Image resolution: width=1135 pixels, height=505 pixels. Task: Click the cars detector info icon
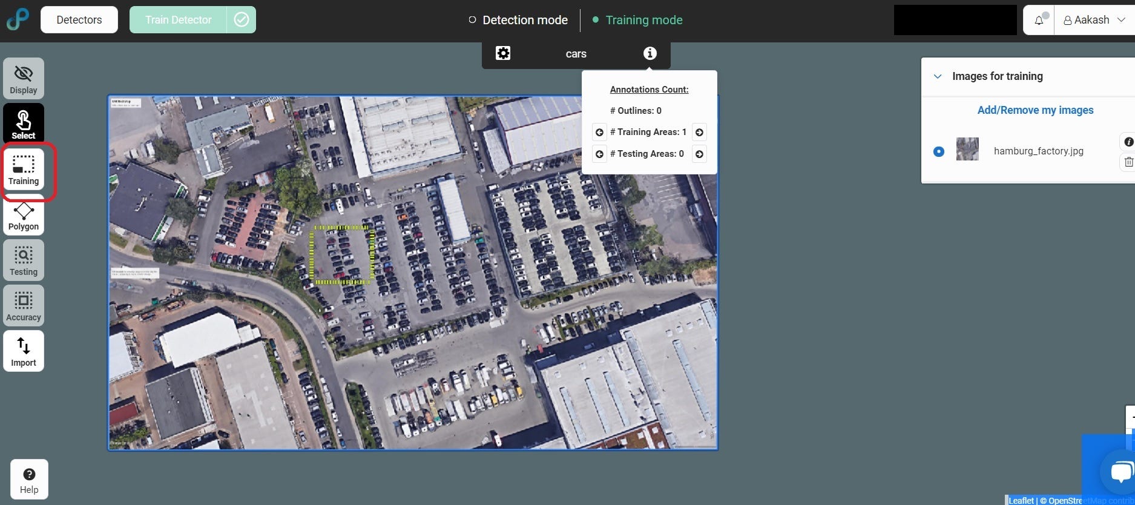tap(650, 53)
